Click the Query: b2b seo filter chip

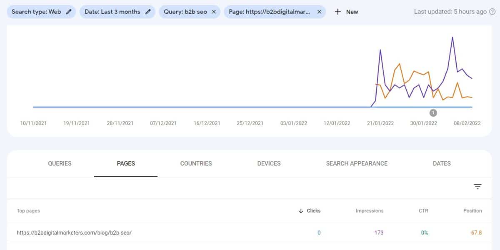(185, 12)
